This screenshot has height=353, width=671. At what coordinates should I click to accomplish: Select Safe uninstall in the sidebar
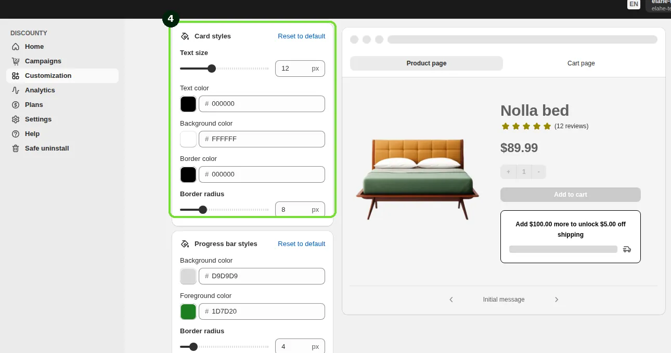point(62,148)
